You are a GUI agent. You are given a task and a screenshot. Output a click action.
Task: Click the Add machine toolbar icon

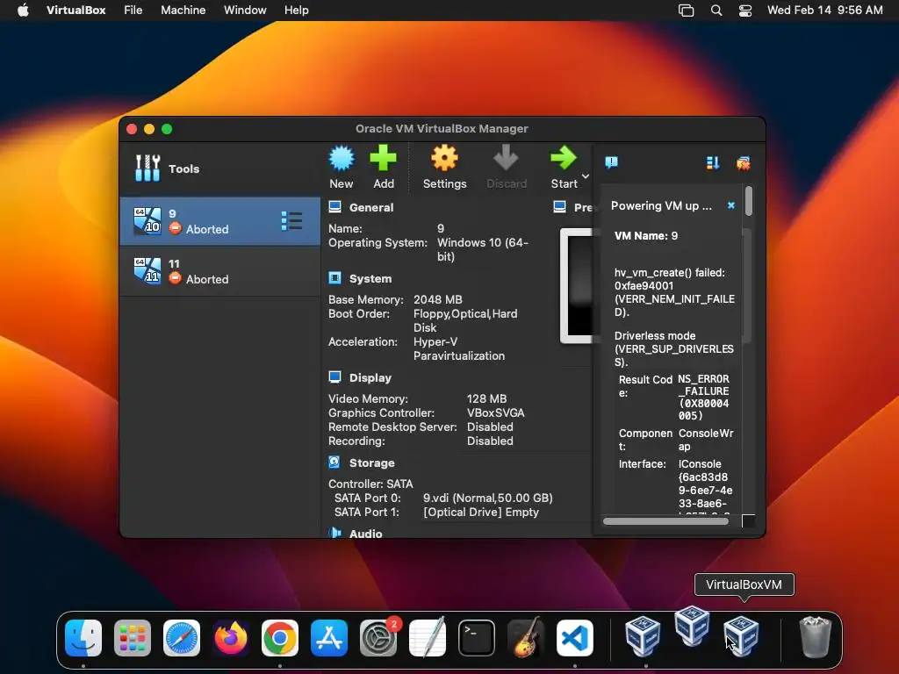coord(383,158)
